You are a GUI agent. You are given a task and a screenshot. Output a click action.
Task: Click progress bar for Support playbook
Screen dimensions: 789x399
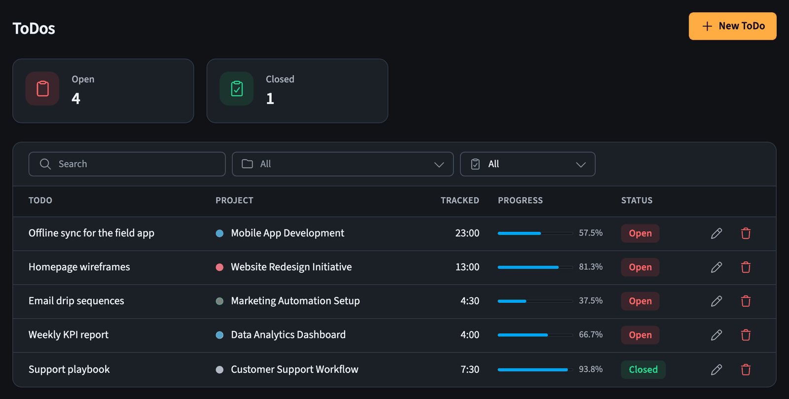coord(535,370)
